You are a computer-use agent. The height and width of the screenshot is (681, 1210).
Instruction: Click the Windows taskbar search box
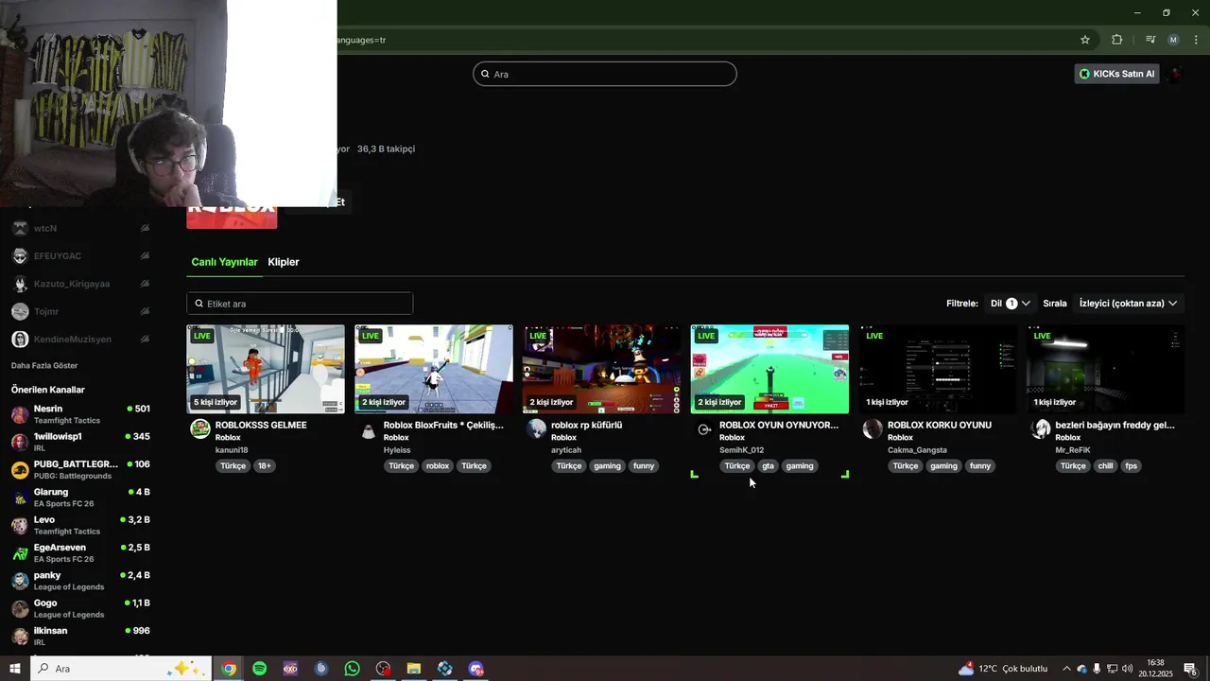pyautogui.click(x=121, y=669)
